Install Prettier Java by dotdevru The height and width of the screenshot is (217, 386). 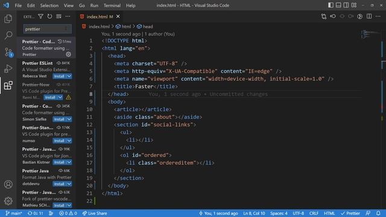(59, 184)
